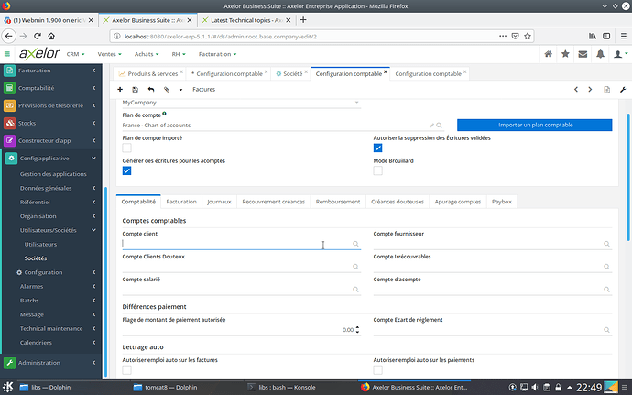Click search icon in Compte d'acompte field
Viewport: 632px width, 395px height.
point(606,290)
